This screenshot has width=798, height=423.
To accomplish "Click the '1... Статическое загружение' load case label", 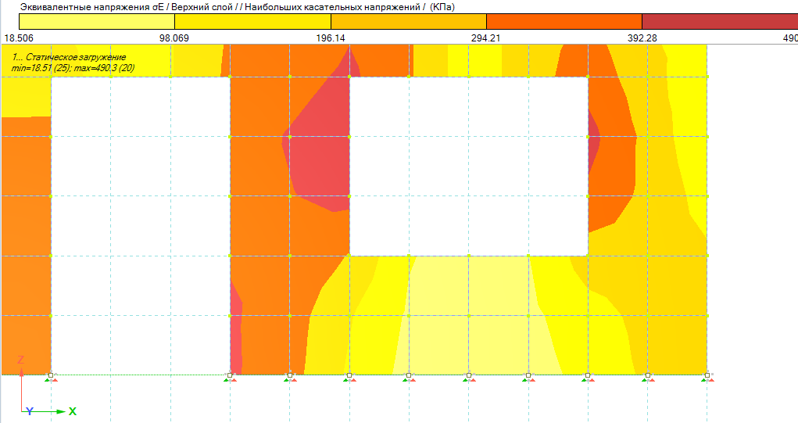I will [x=69, y=57].
